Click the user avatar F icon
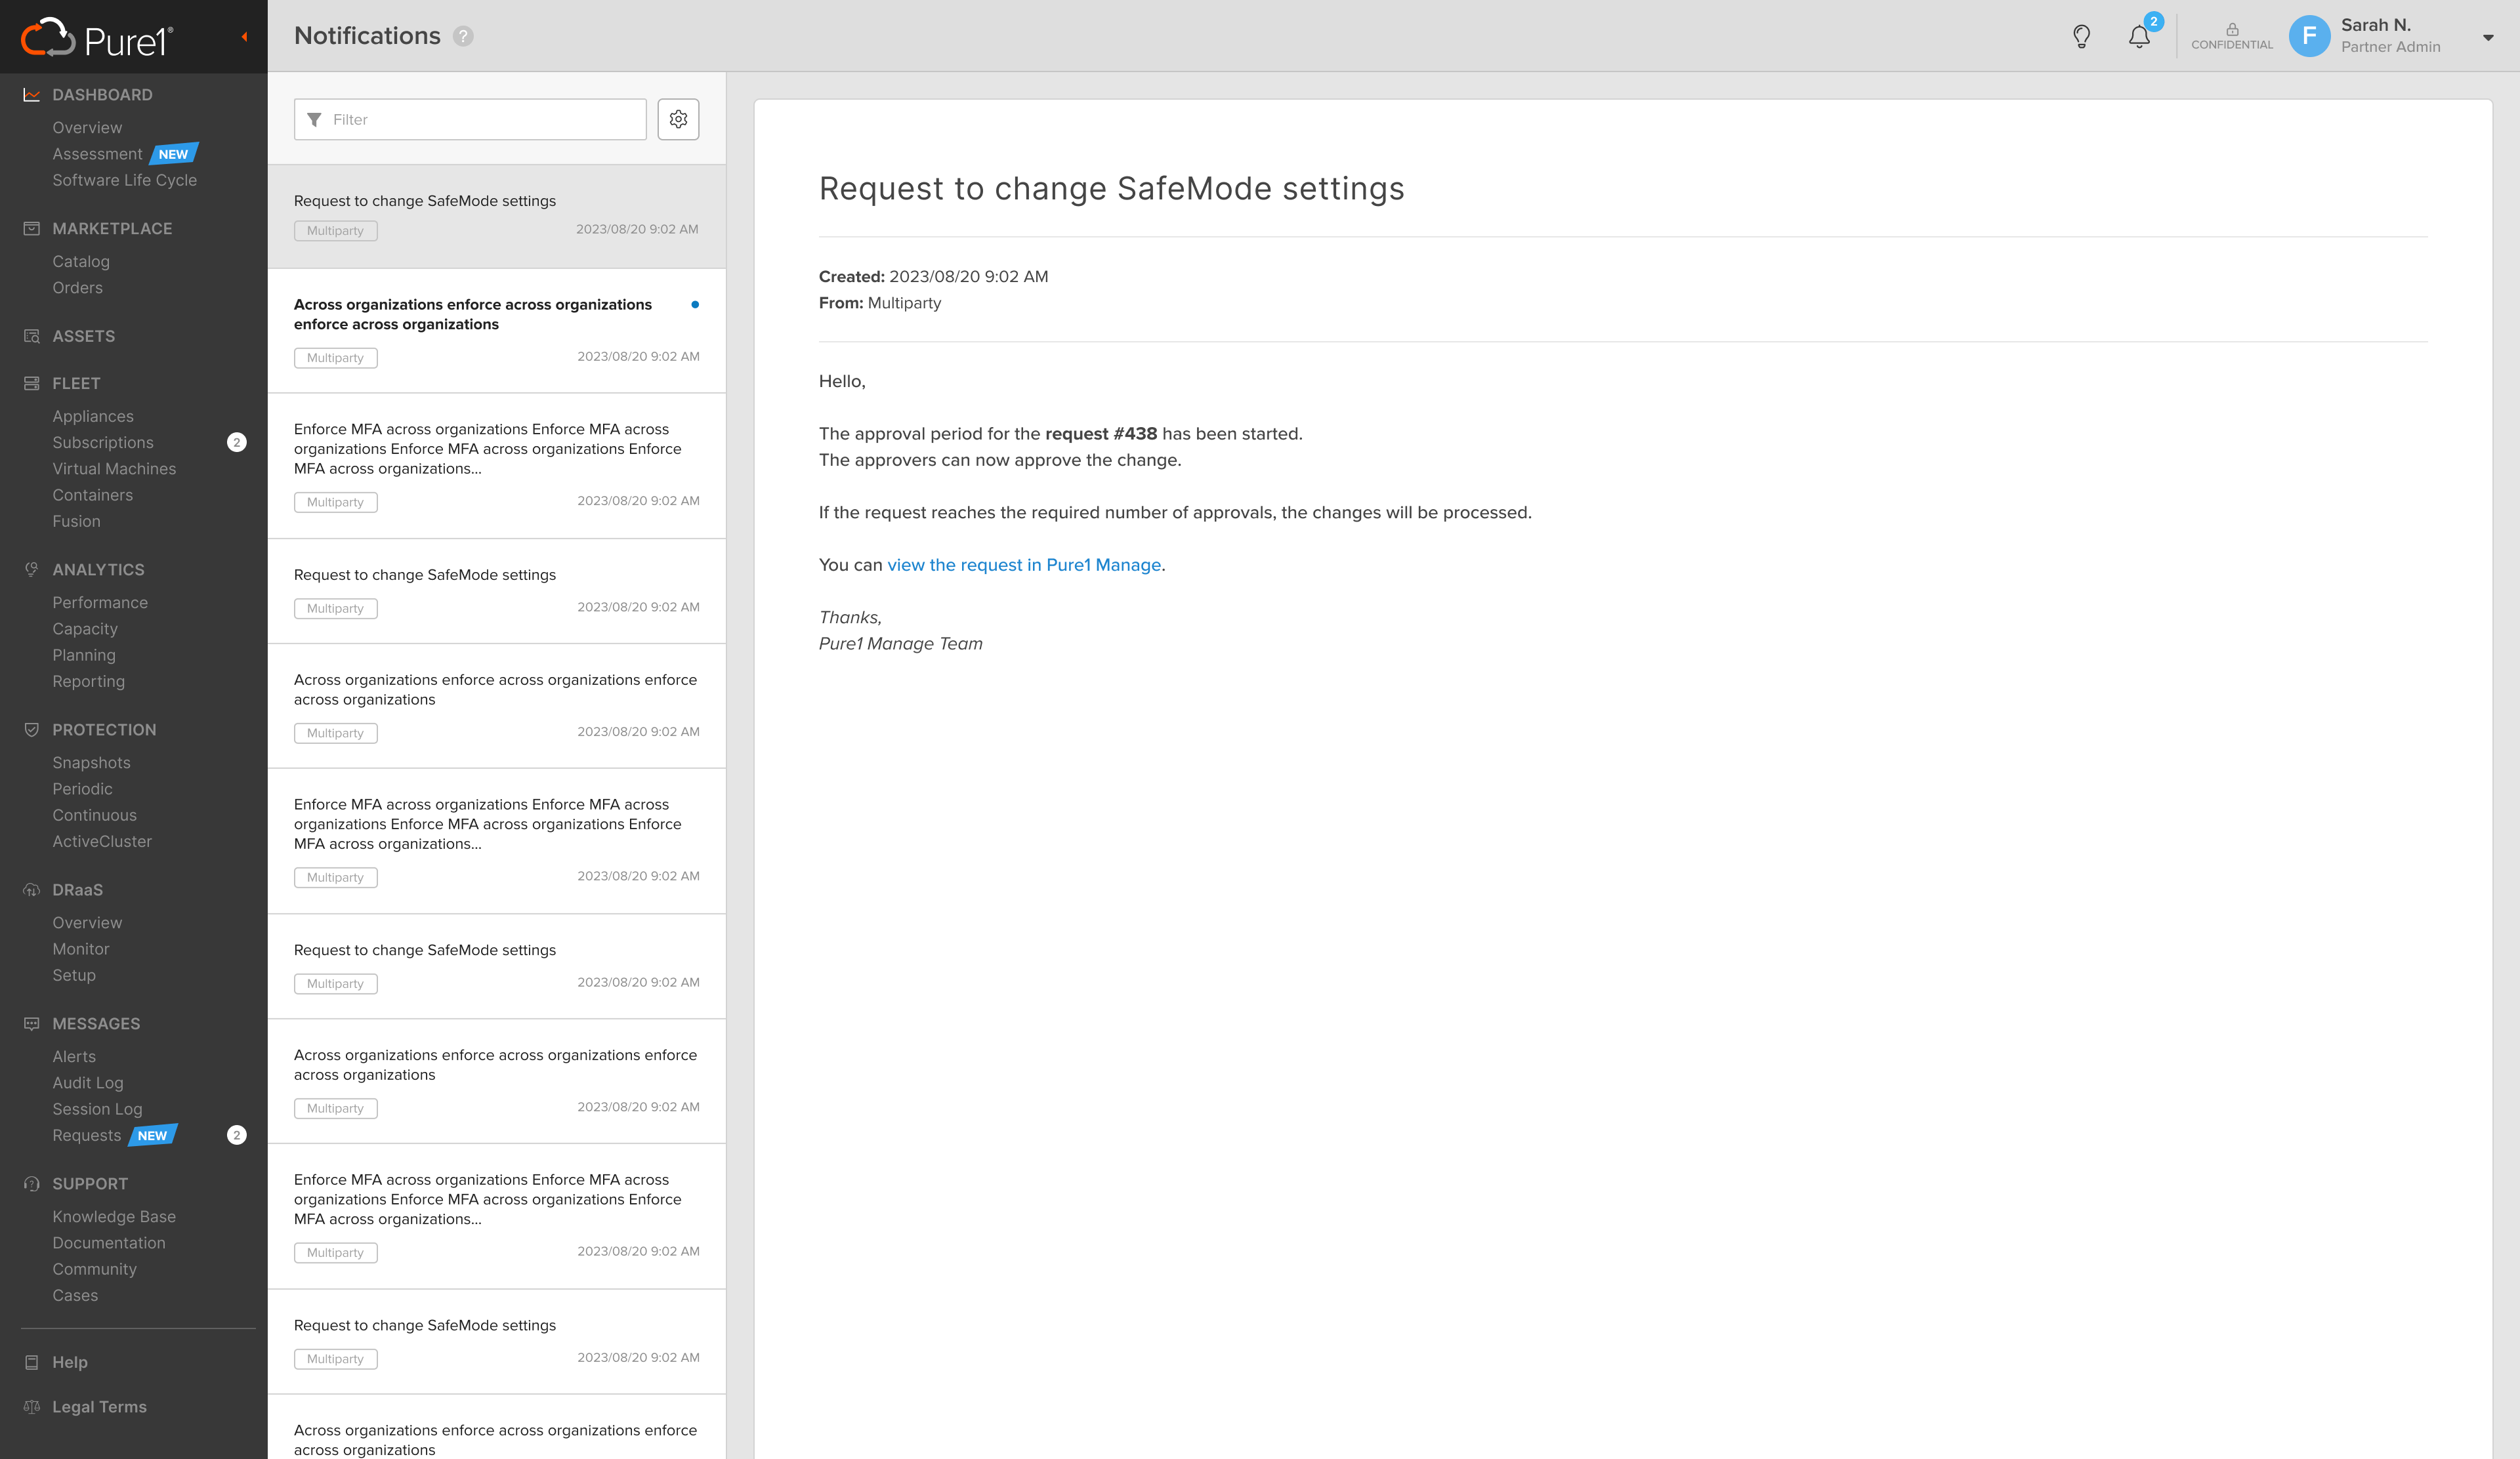 2309,37
